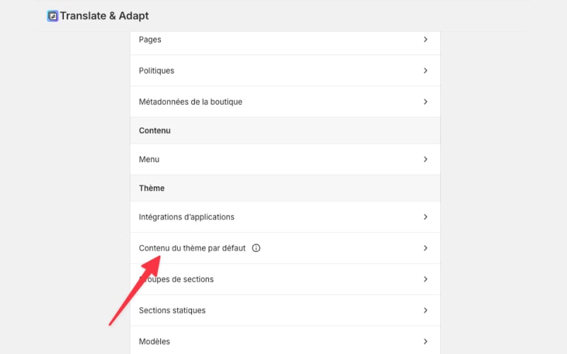
Task: Go to Intégrations d'applications
Action: pos(186,217)
